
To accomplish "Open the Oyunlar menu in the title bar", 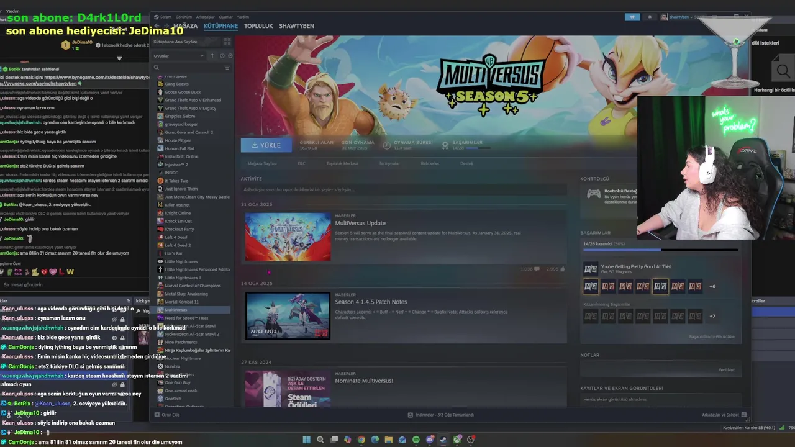I will (225, 17).
